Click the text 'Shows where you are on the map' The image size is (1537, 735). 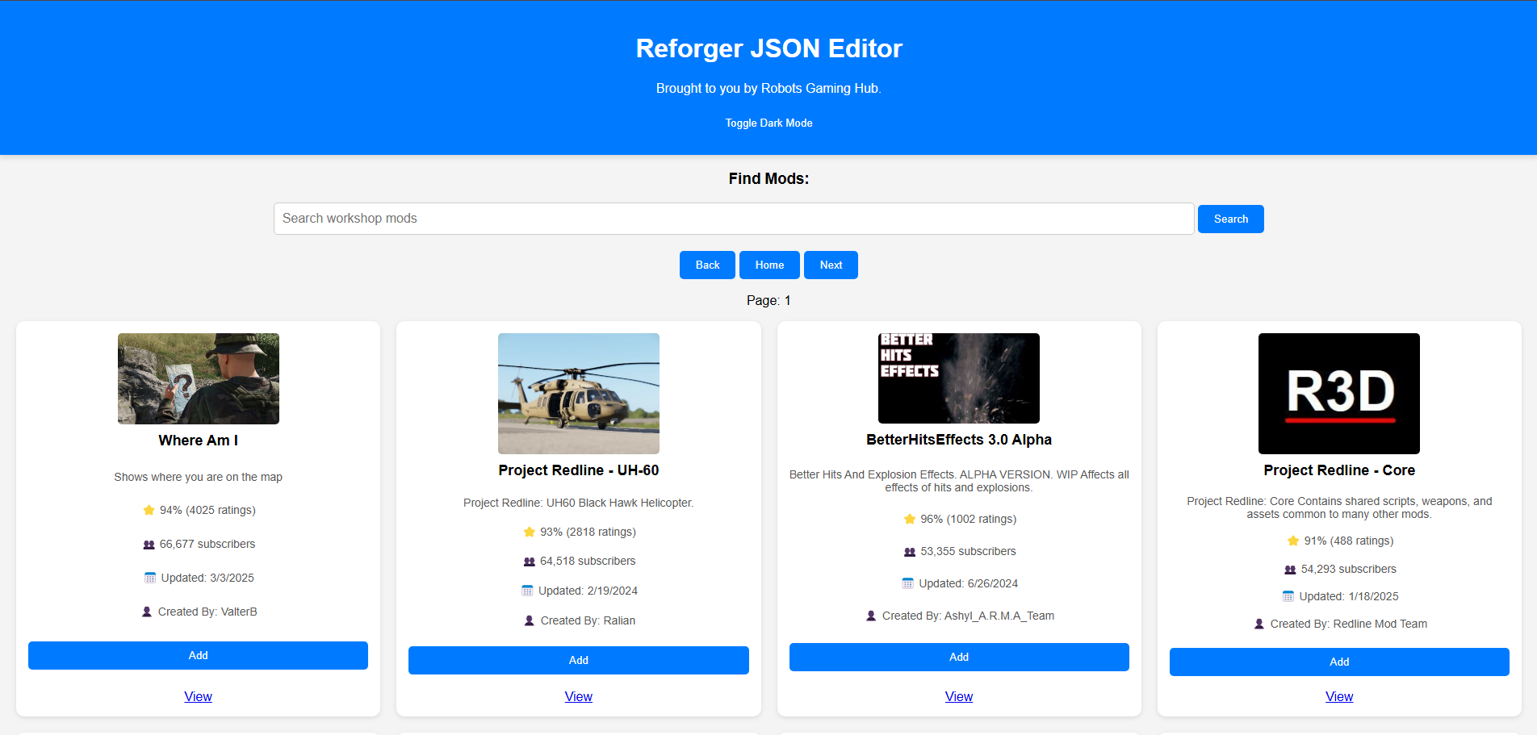pos(198,477)
